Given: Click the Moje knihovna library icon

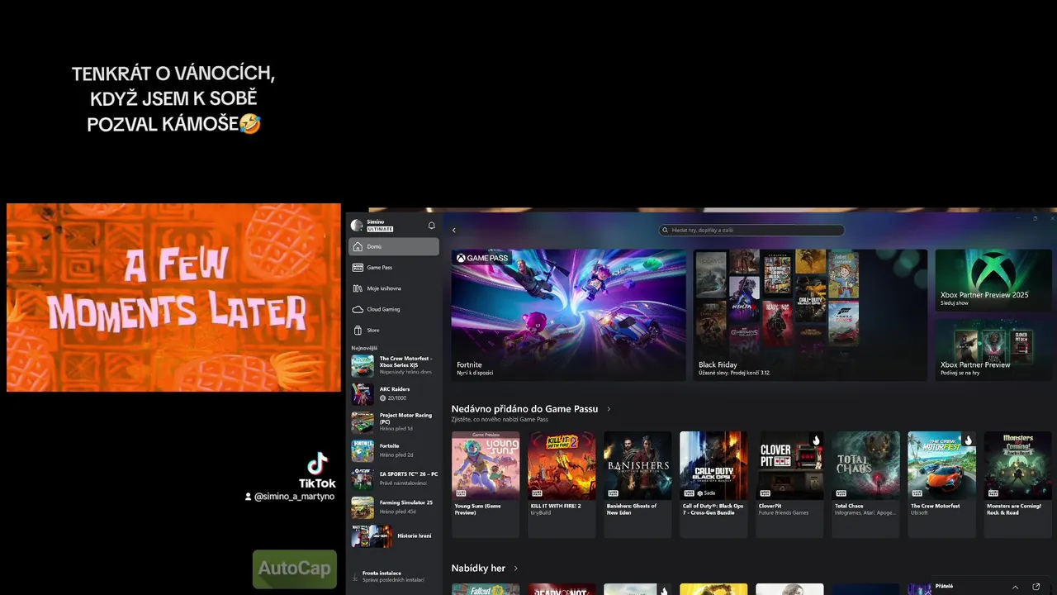Looking at the screenshot, I should (358, 288).
